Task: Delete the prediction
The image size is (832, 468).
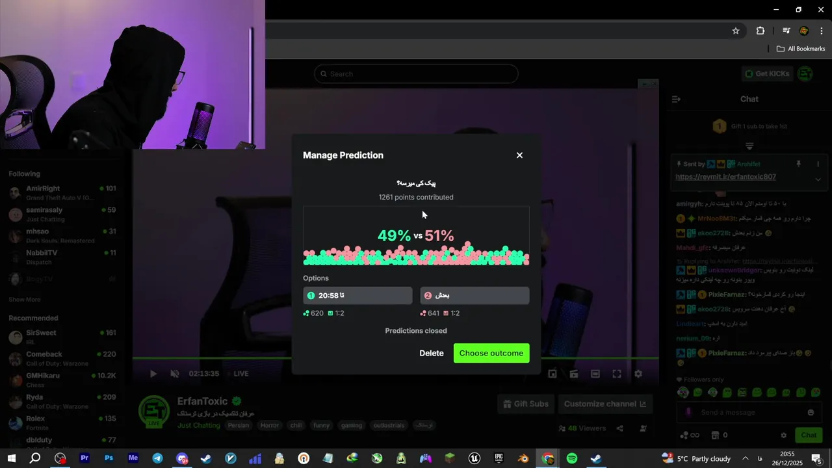Action: pyautogui.click(x=432, y=353)
